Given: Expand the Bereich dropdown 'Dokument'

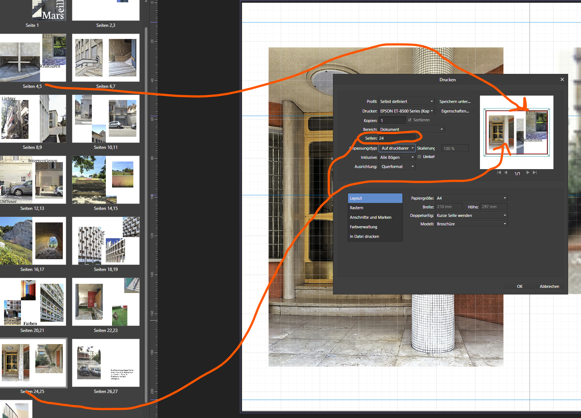Looking at the screenshot, I should (x=412, y=129).
